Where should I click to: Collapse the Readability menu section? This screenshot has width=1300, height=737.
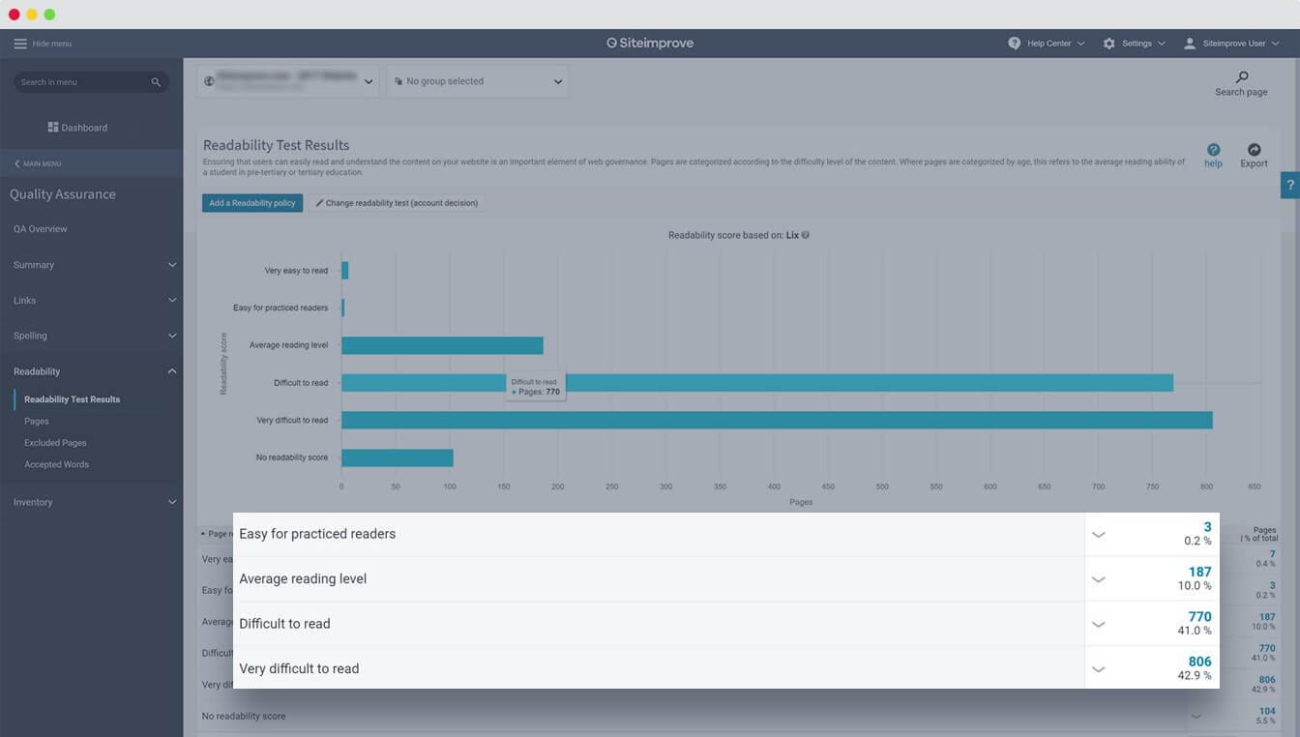[172, 371]
